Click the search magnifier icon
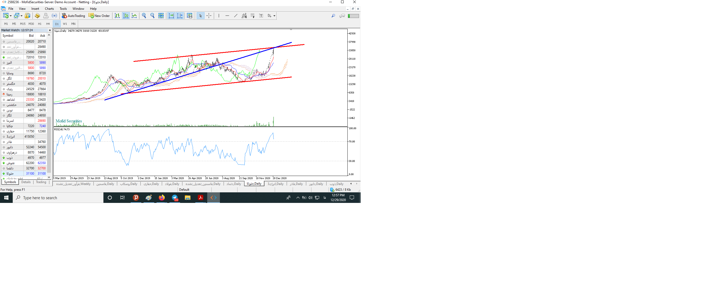Viewport: 718px width, 307px height. click(x=333, y=16)
